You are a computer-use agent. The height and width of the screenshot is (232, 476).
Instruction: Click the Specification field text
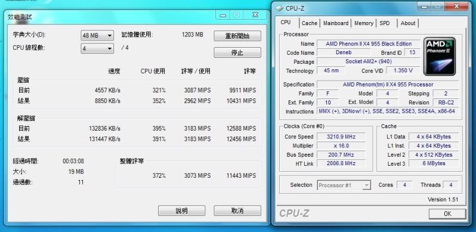pyautogui.click(x=388, y=85)
